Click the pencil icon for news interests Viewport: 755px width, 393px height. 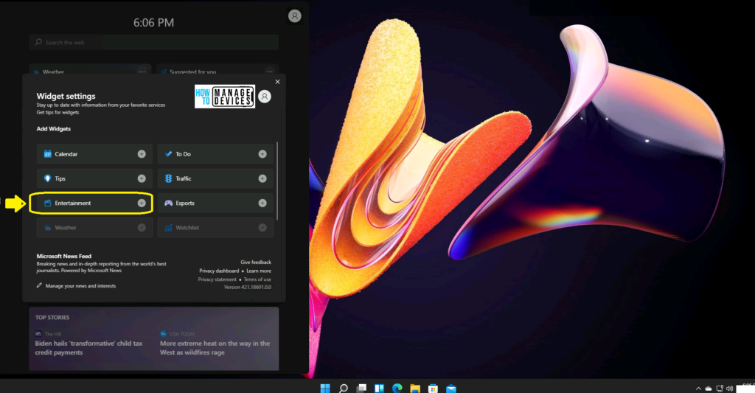point(40,285)
